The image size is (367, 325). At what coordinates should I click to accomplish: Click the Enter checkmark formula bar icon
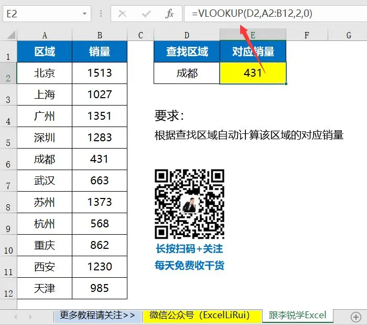(x=146, y=14)
